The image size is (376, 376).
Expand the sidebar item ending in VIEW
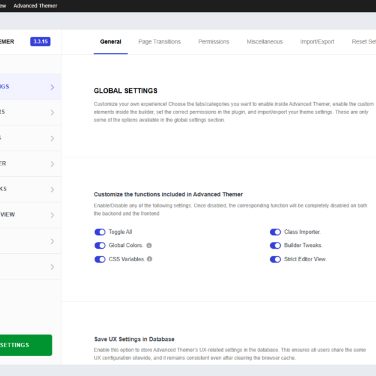coord(30,215)
